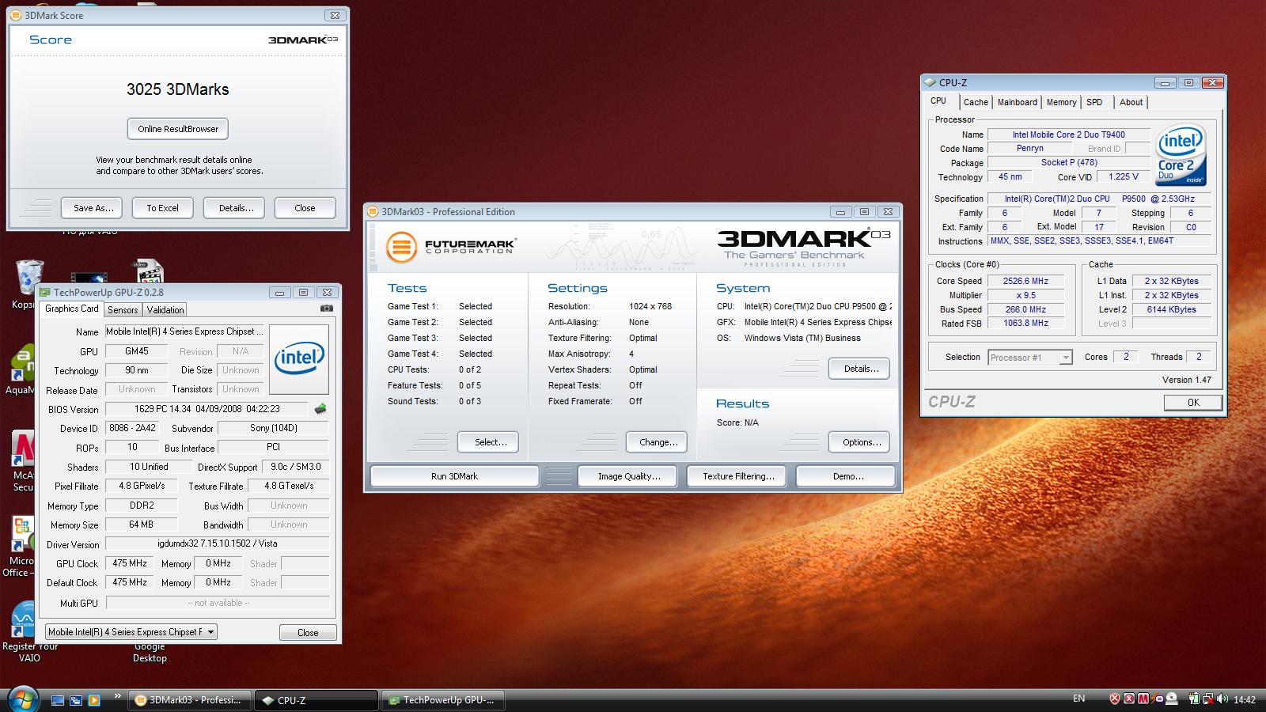Viewport: 1266px width, 712px height.
Task: Click Options button under Results
Action: coord(861,442)
